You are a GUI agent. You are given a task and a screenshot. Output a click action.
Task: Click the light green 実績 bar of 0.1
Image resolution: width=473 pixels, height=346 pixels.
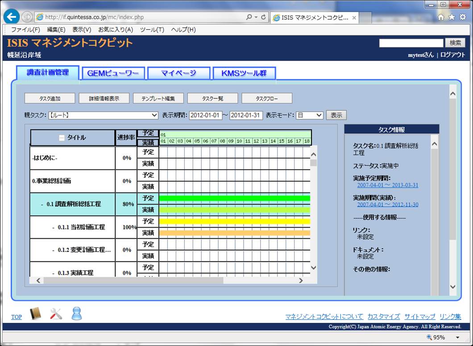(234, 210)
